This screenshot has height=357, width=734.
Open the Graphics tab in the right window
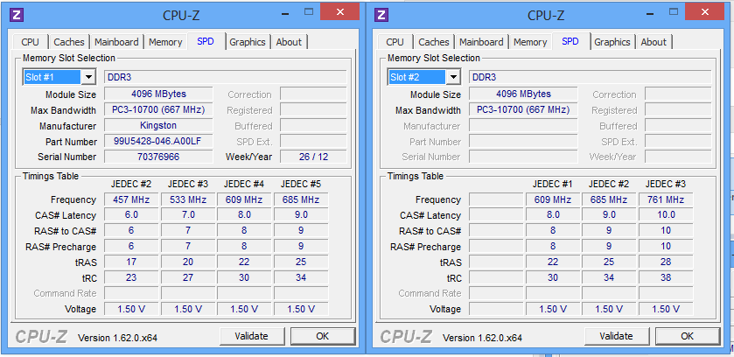pyautogui.click(x=612, y=42)
